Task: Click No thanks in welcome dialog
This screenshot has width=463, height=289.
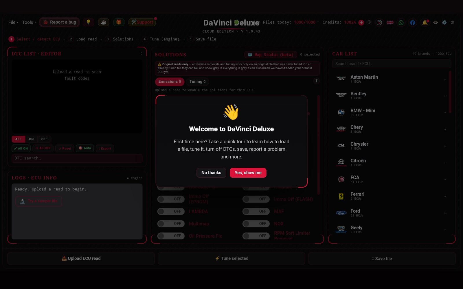Action: tap(211, 173)
